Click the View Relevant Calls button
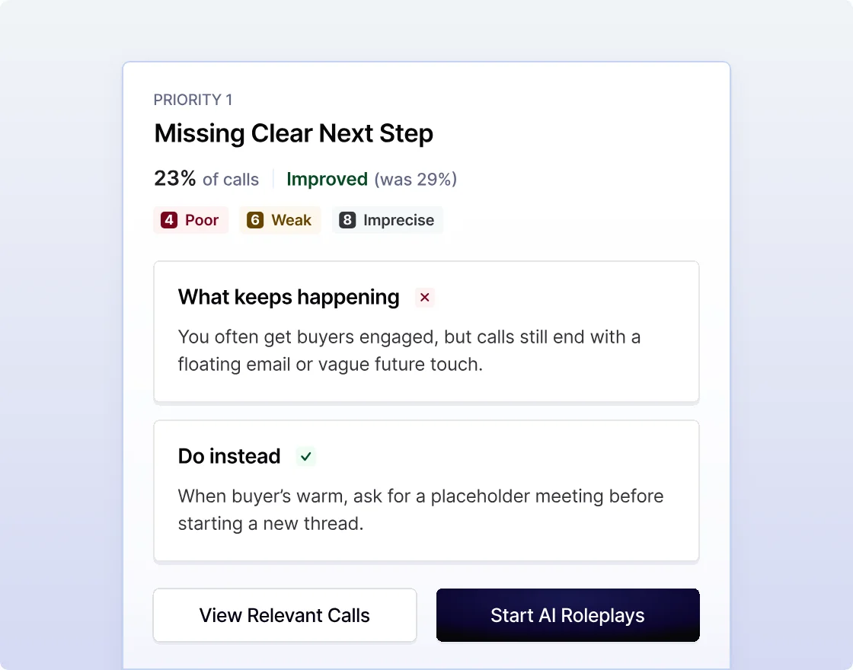Screen dimensions: 853x670 click(284, 615)
